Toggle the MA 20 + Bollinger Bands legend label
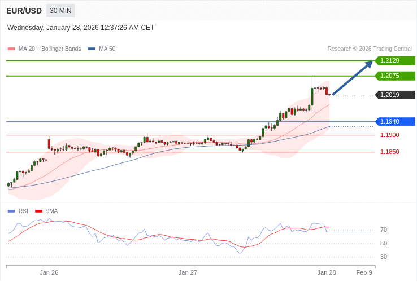The width and height of the screenshot is (417, 282). click(x=50, y=49)
